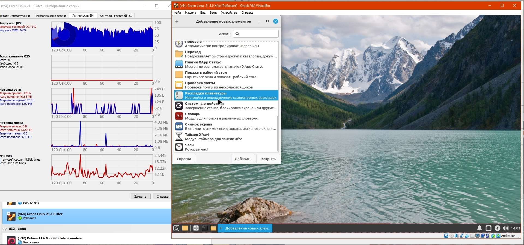Screen dimensions: 524x245
Task: Open the notifications bell in guest panel
Action: click(480, 228)
